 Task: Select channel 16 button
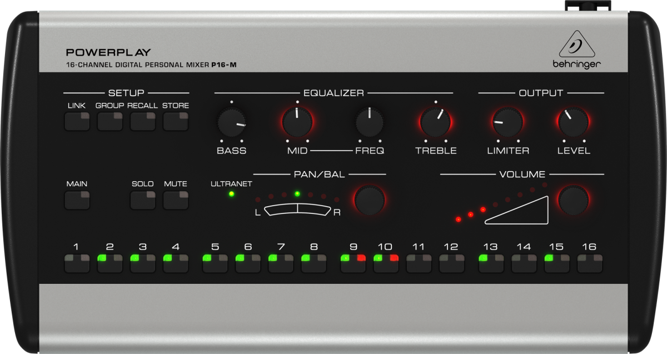(x=590, y=263)
